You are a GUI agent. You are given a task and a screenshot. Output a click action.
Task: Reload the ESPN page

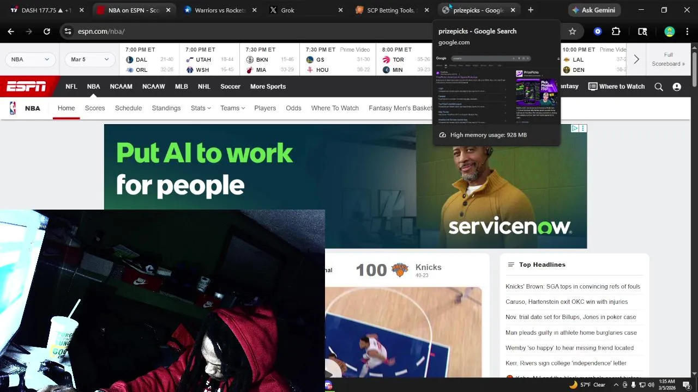coord(47,32)
